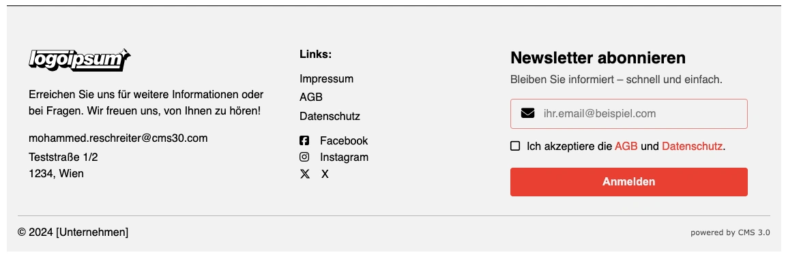The height and width of the screenshot is (257, 786).
Task: Open the Impressum link
Action: (x=326, y=78)
